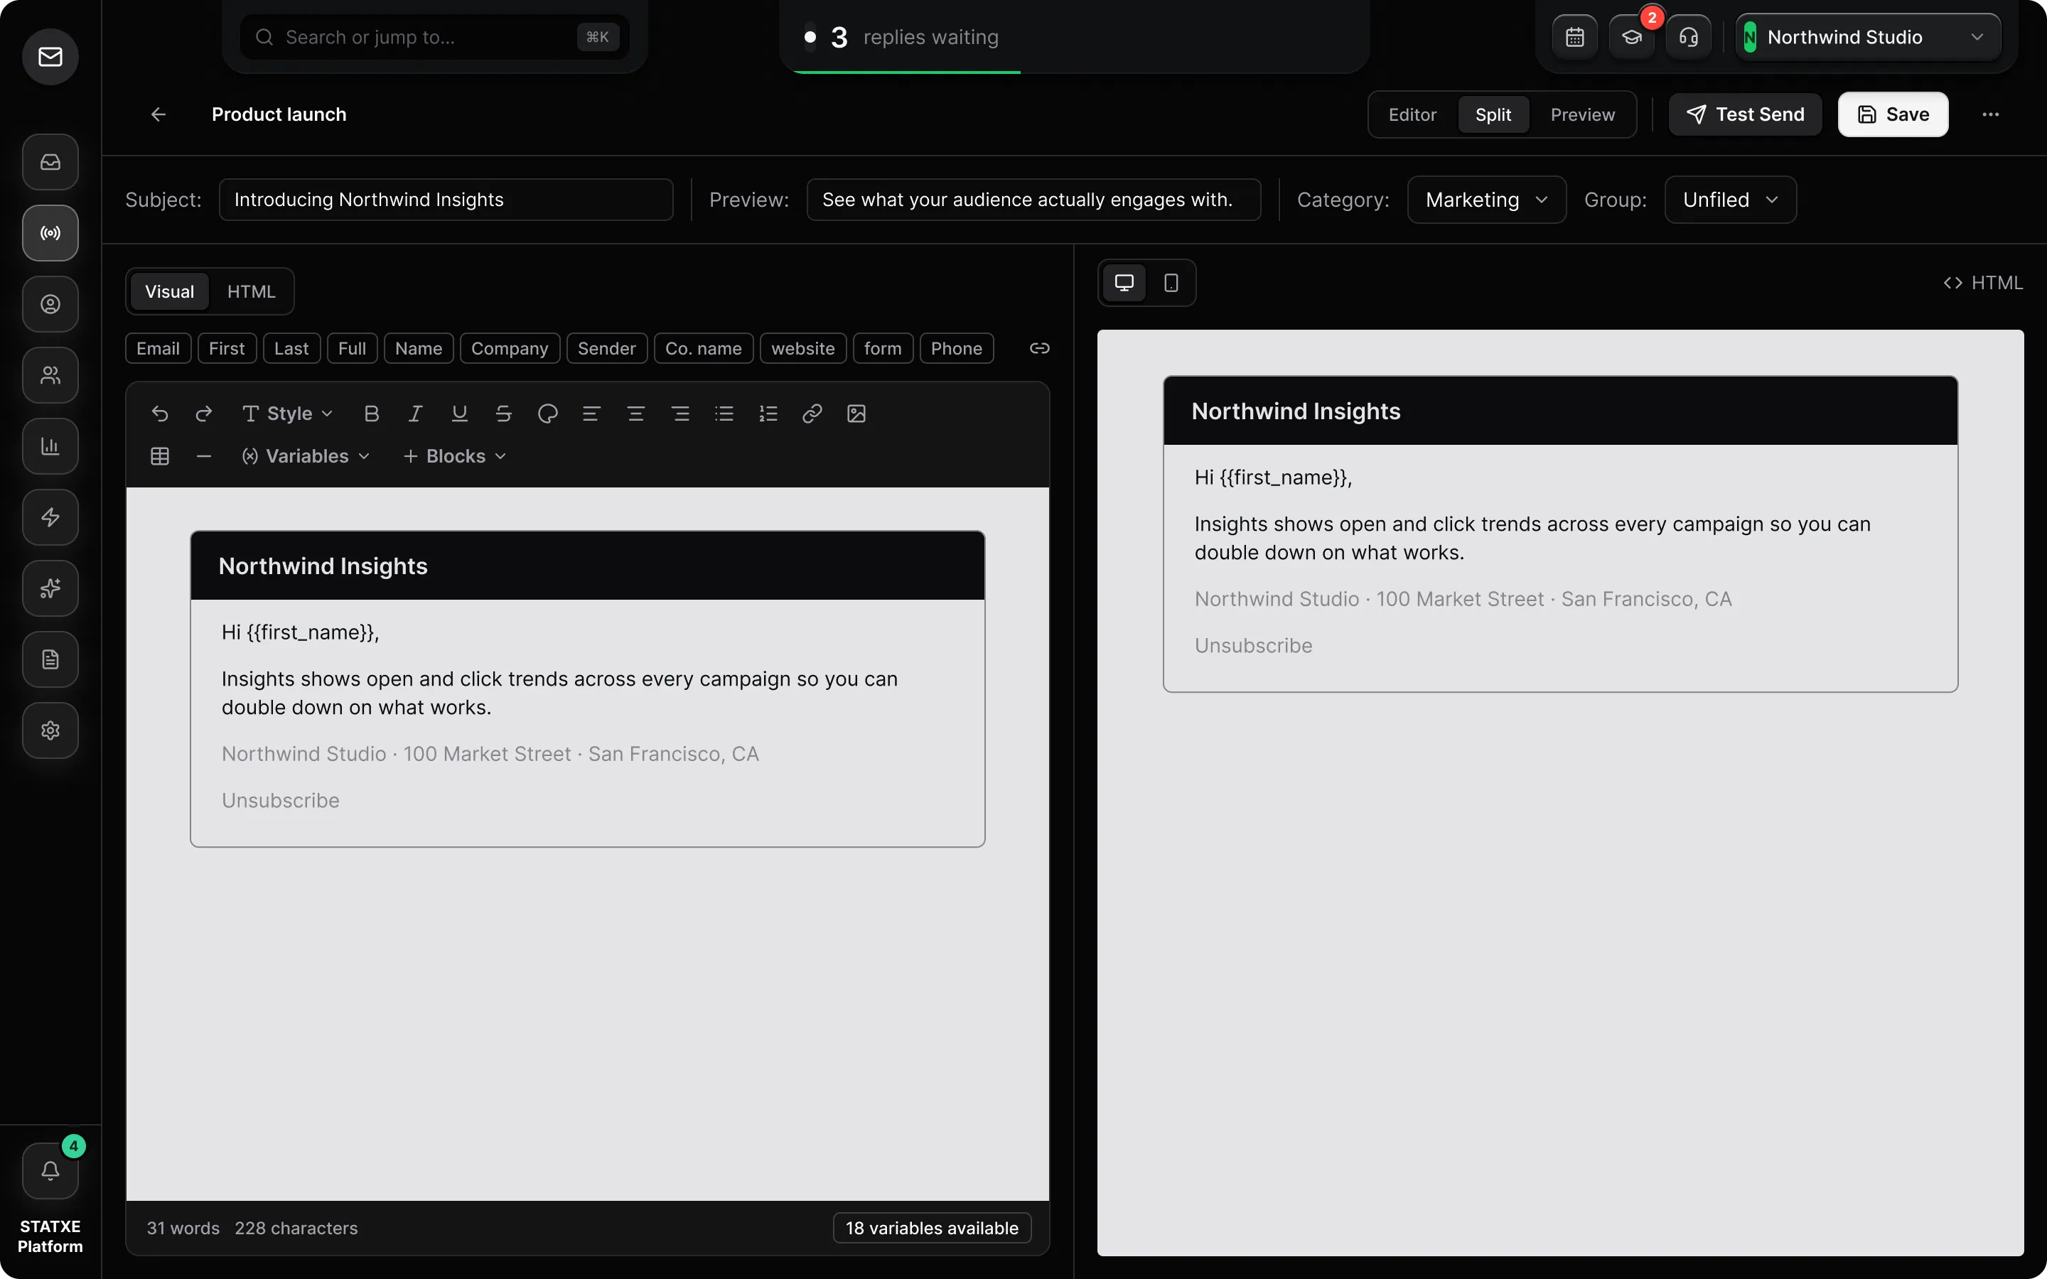Insert a bulleted list
The width and height of the screenshot is (2047, 1279).
pyautogui.click(x=724, y=414)
